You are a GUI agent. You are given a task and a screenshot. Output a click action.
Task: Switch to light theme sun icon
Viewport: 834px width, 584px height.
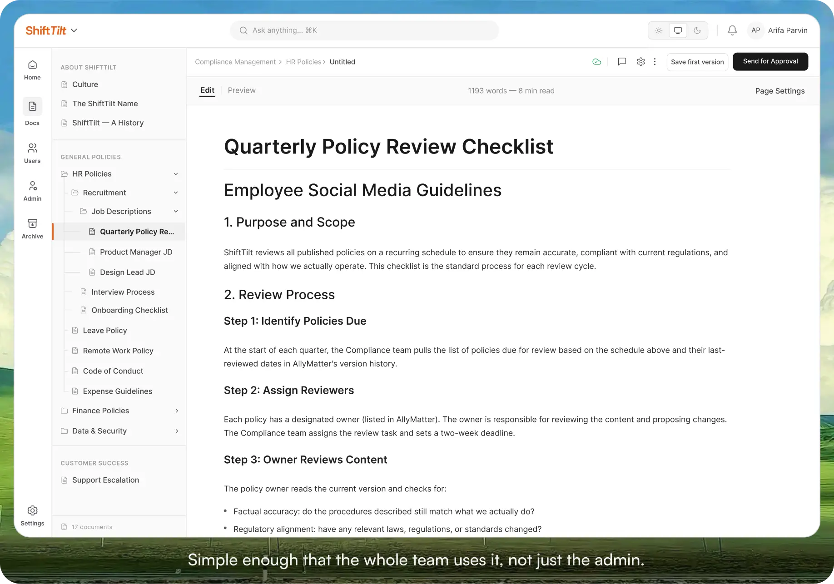click(659, 30)
